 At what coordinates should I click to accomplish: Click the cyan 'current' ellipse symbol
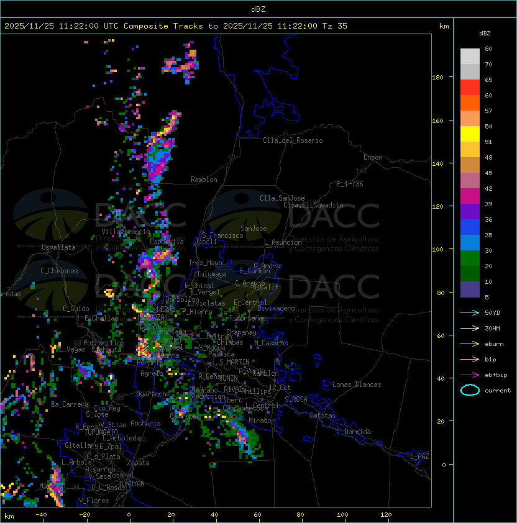click(470, 390)
